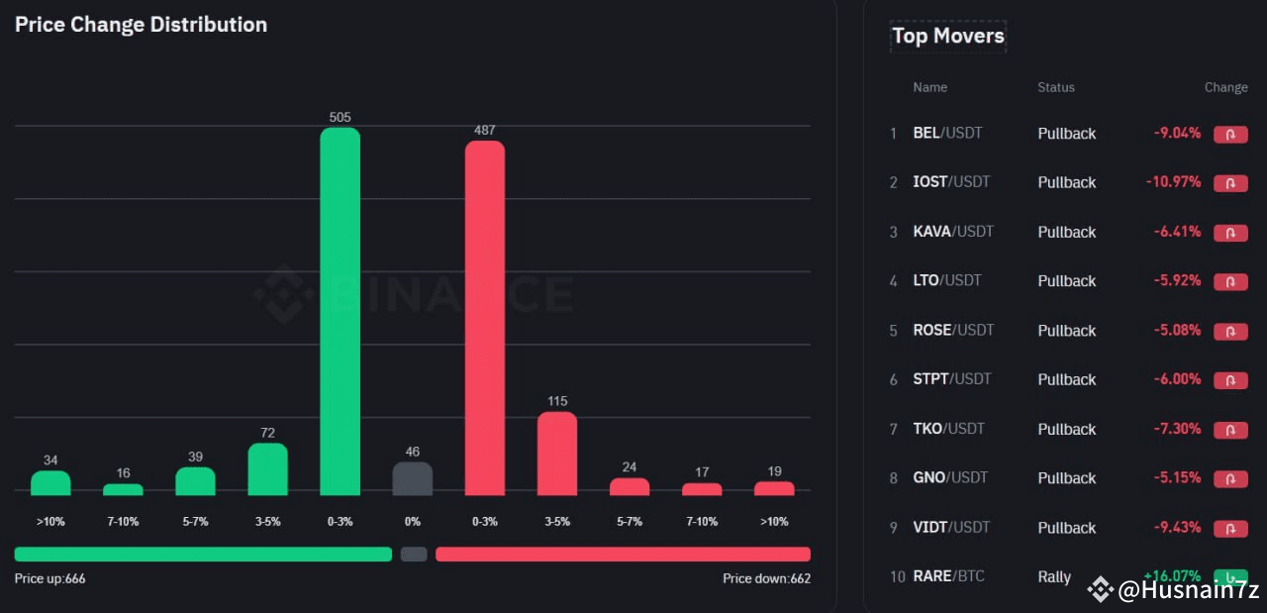
Task: Click the Price down:662 label
Action: click(766, 578)
